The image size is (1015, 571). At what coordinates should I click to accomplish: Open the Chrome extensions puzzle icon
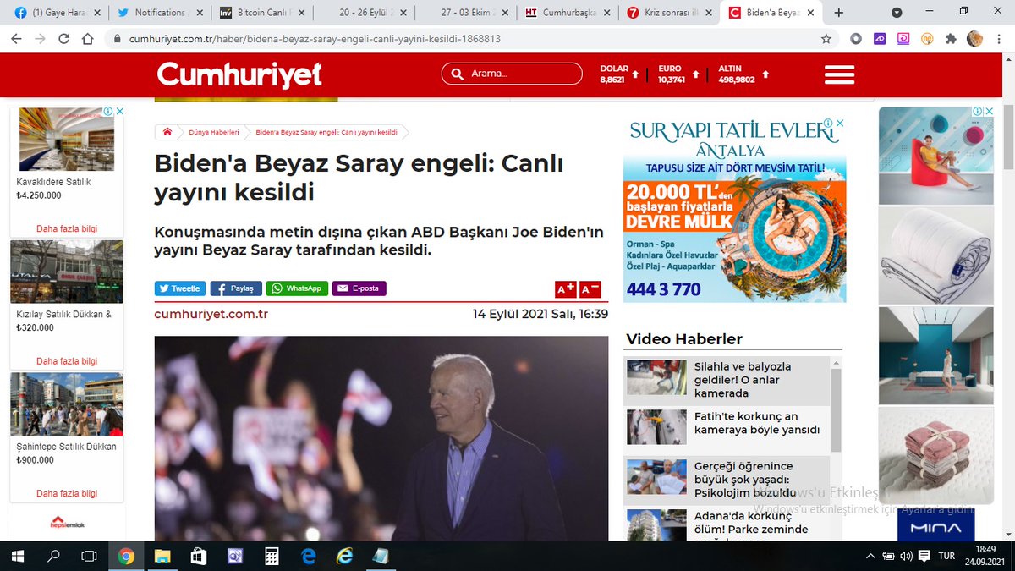(951, 39)
